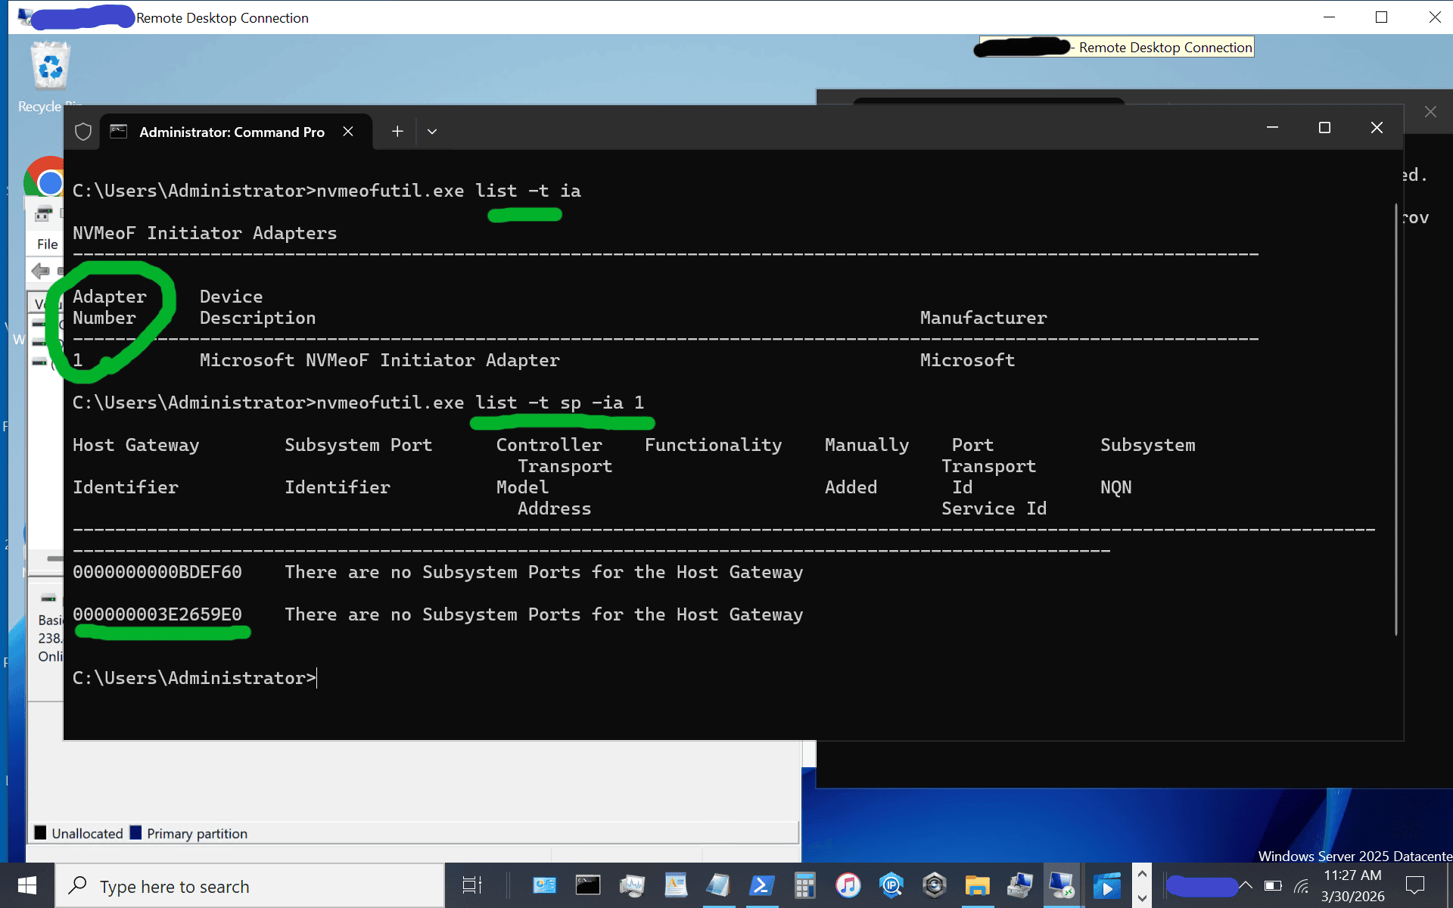
Task: Minimize the outer Remote Desktop Connection window
Action: [x=1329, y=17]
